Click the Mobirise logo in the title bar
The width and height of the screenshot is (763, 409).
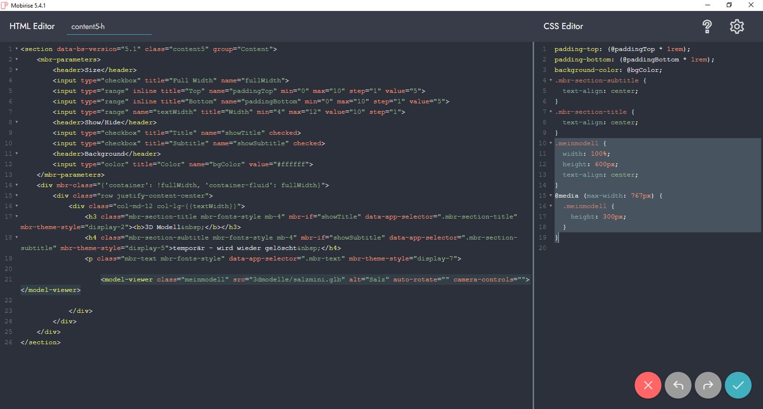(x=5, y=5)
